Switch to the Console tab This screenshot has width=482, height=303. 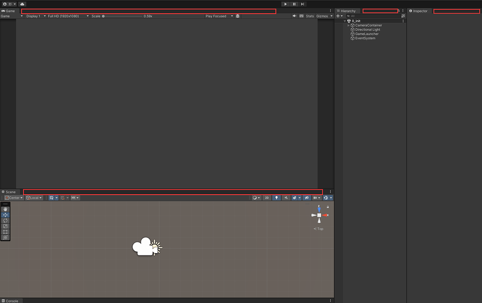[11, 301]
